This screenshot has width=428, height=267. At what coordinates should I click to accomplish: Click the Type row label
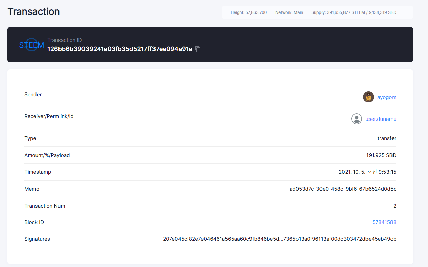(30, 138)
